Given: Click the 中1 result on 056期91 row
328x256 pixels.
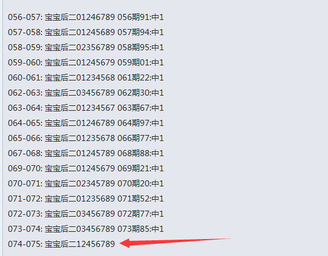Looking at the screenshot, I should (x=157, y=17).
